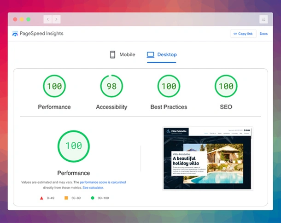Click the red triangle 0–49 legend marker
The image size is (281, 223).
click(x=41, y=198)
